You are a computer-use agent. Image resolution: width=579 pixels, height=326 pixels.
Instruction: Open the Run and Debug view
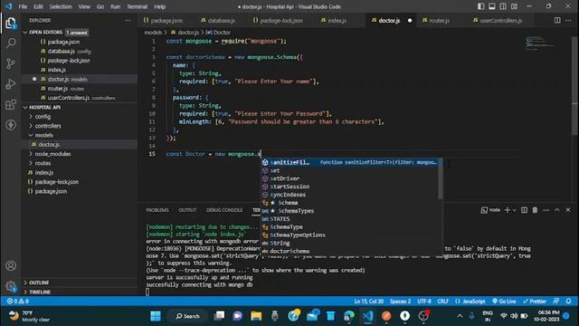[x=11, y=84]
